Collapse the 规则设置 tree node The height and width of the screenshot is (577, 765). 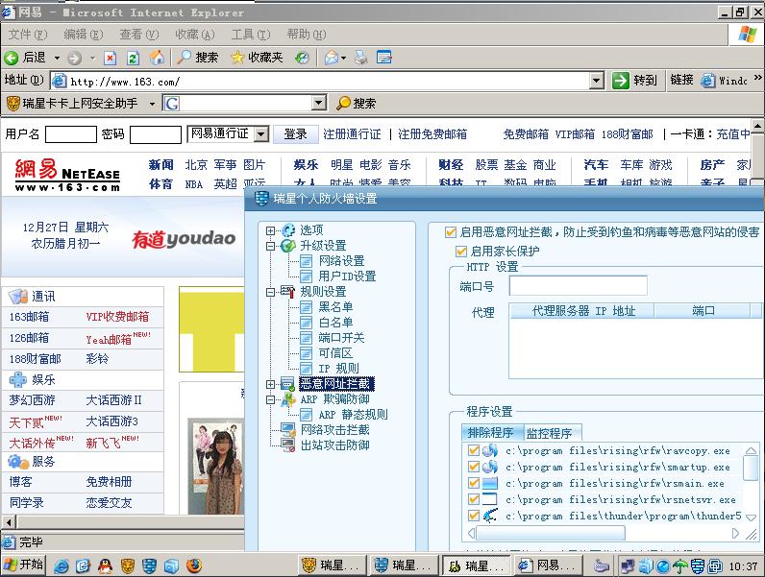click(x=271, y=292)
